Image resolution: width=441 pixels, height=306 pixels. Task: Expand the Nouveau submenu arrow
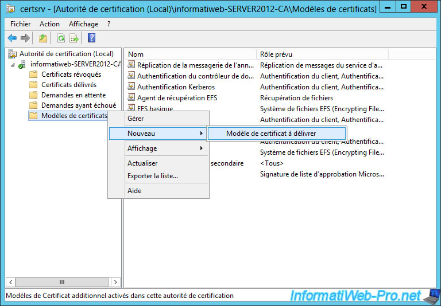[x=202, y=134]
